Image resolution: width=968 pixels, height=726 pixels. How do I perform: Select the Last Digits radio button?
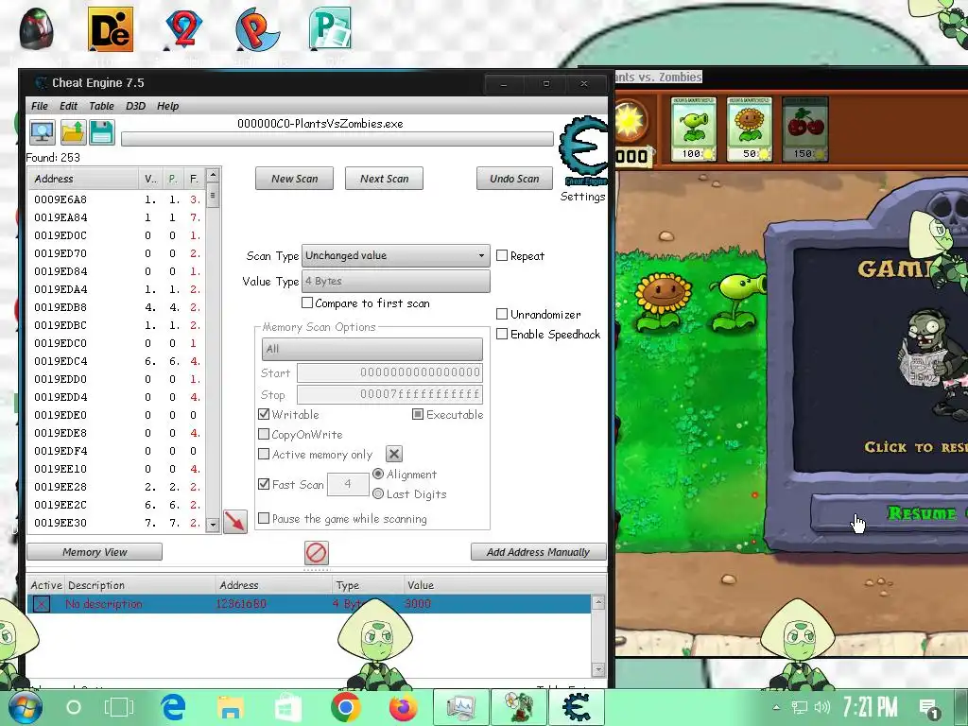coord(378,493)
